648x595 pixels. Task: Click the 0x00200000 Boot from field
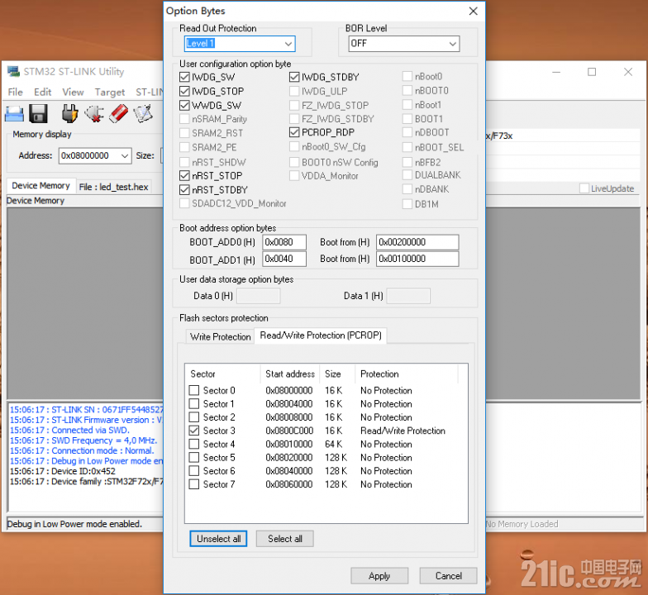point(417,242)
